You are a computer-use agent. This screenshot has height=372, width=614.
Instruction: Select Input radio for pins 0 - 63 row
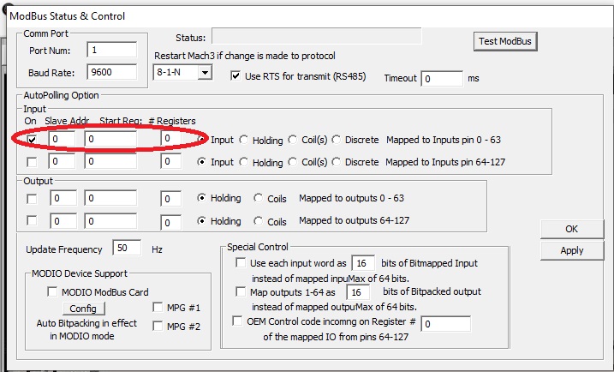[x=201, y=139]
